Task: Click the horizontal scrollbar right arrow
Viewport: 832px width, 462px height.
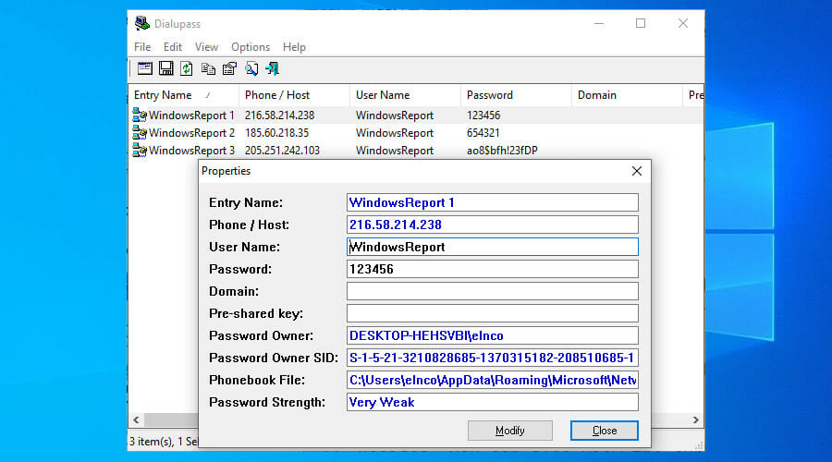Action: click(695, 419)
